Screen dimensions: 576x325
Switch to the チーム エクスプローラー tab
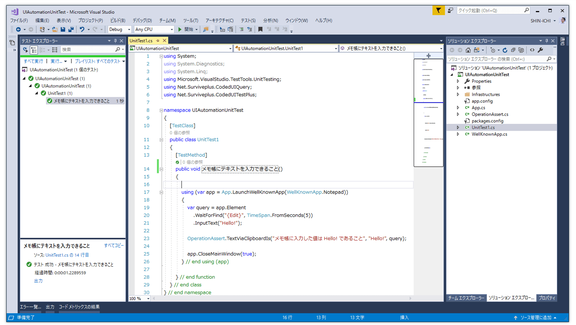click(466, 298)
